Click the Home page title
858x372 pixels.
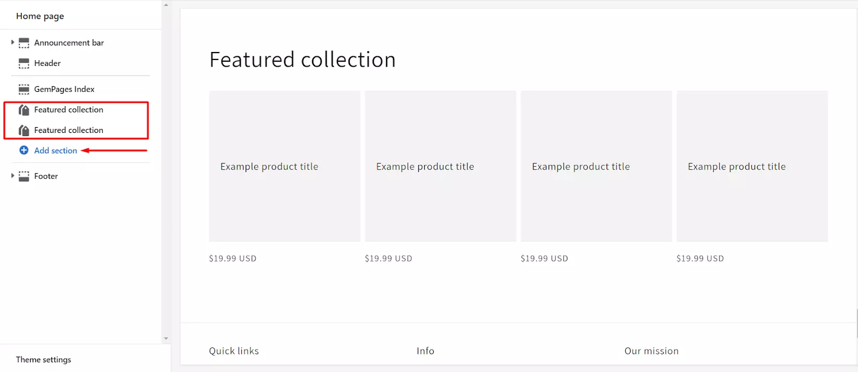[x=40, y=16]
